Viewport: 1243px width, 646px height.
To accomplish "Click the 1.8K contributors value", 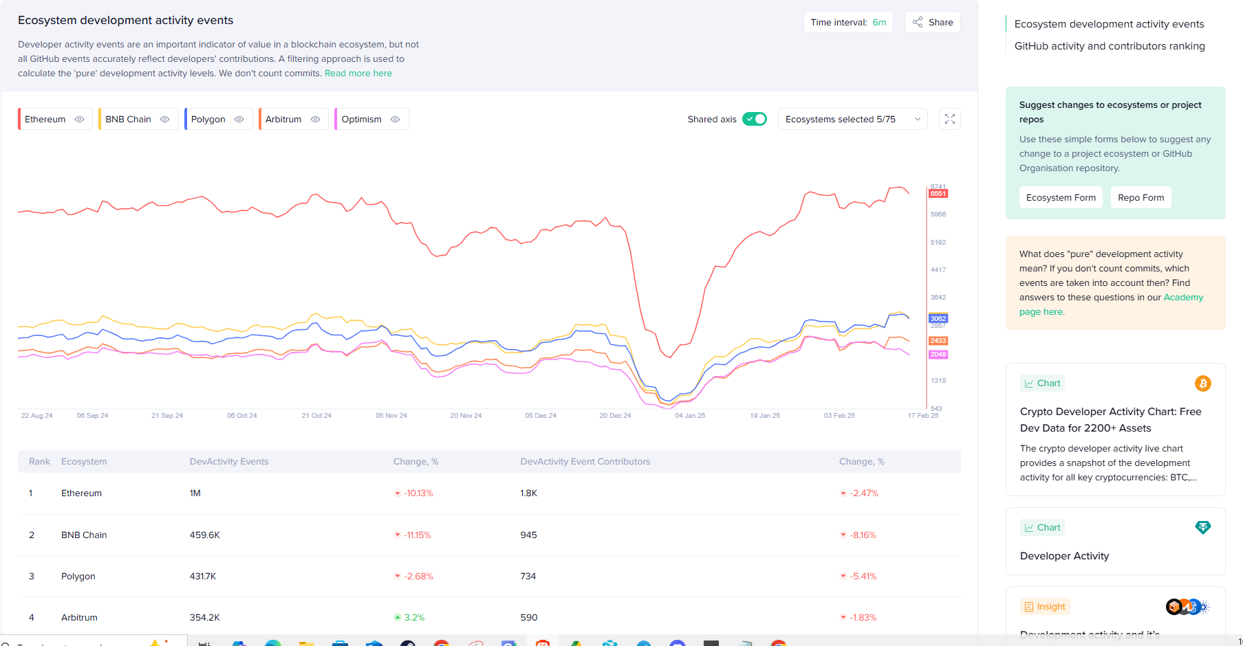I will point(529,493).
